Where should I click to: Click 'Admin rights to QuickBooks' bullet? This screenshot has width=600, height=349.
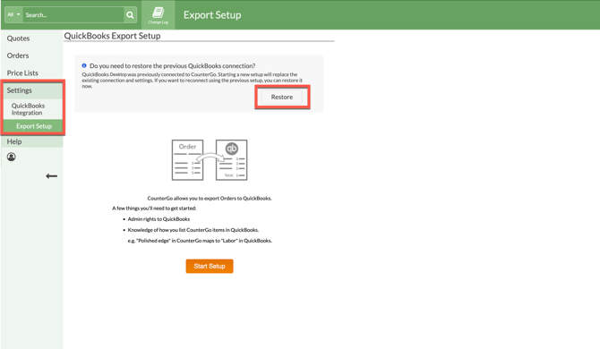(159, 219)
